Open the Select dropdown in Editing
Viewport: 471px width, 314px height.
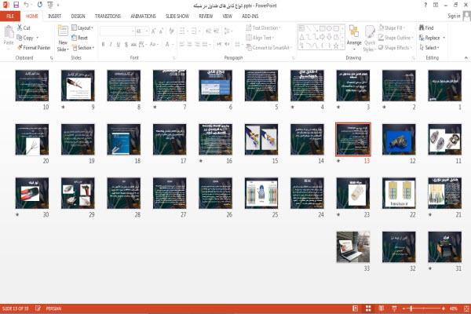(x=429, y=48)
